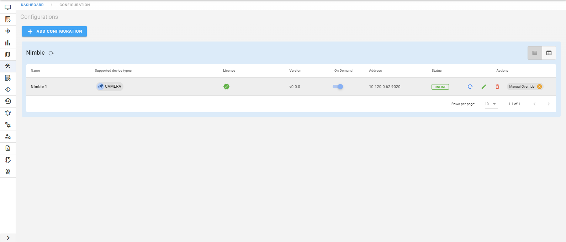Open the tools configuration sidebar item
Viewport: 566px width, 242px height.
click(8, 66)
